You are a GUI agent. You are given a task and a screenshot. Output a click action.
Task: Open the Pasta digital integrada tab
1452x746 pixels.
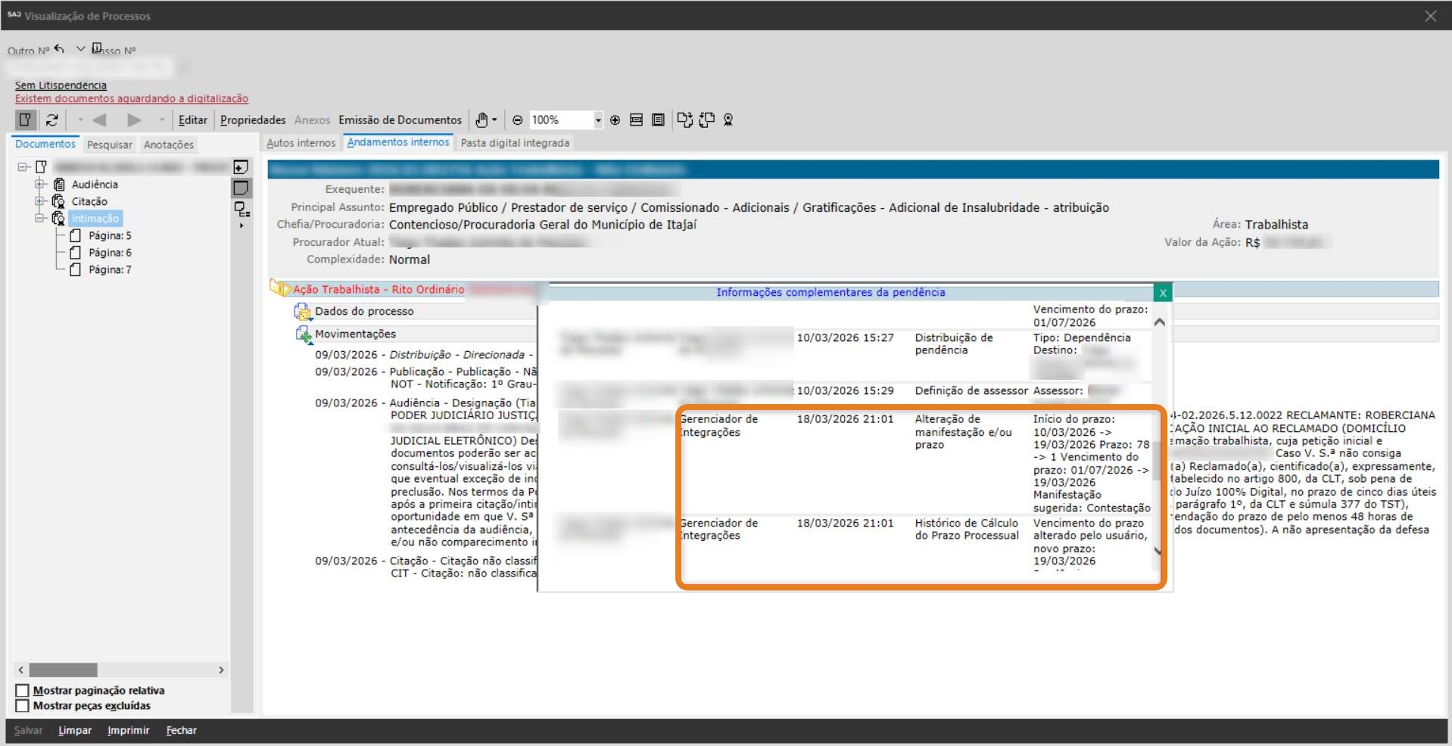point(515,143)
